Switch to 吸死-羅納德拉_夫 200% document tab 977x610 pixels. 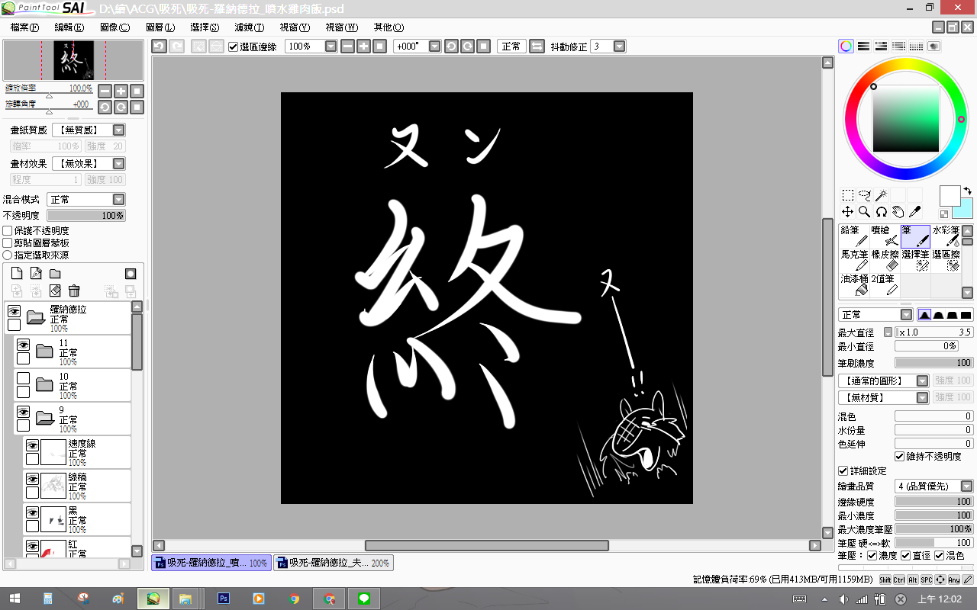(x=334, y=563)
